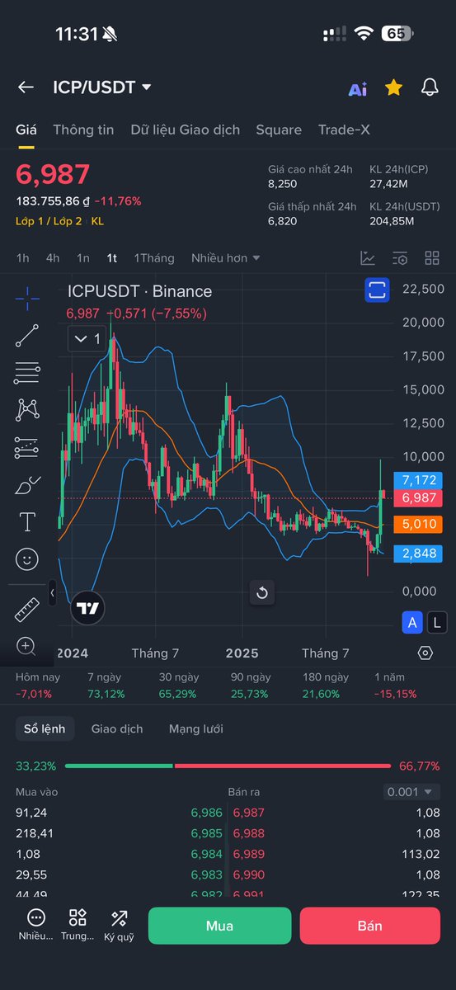Select the XABCD pattern tool
Viewport: 456px width, 990px height.
click(27, 409)
